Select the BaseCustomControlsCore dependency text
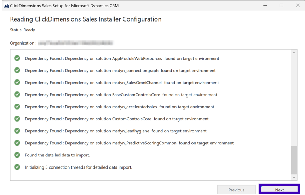This screenshot has height=195, width=305. pyautogui.click(x=121, y=95)
